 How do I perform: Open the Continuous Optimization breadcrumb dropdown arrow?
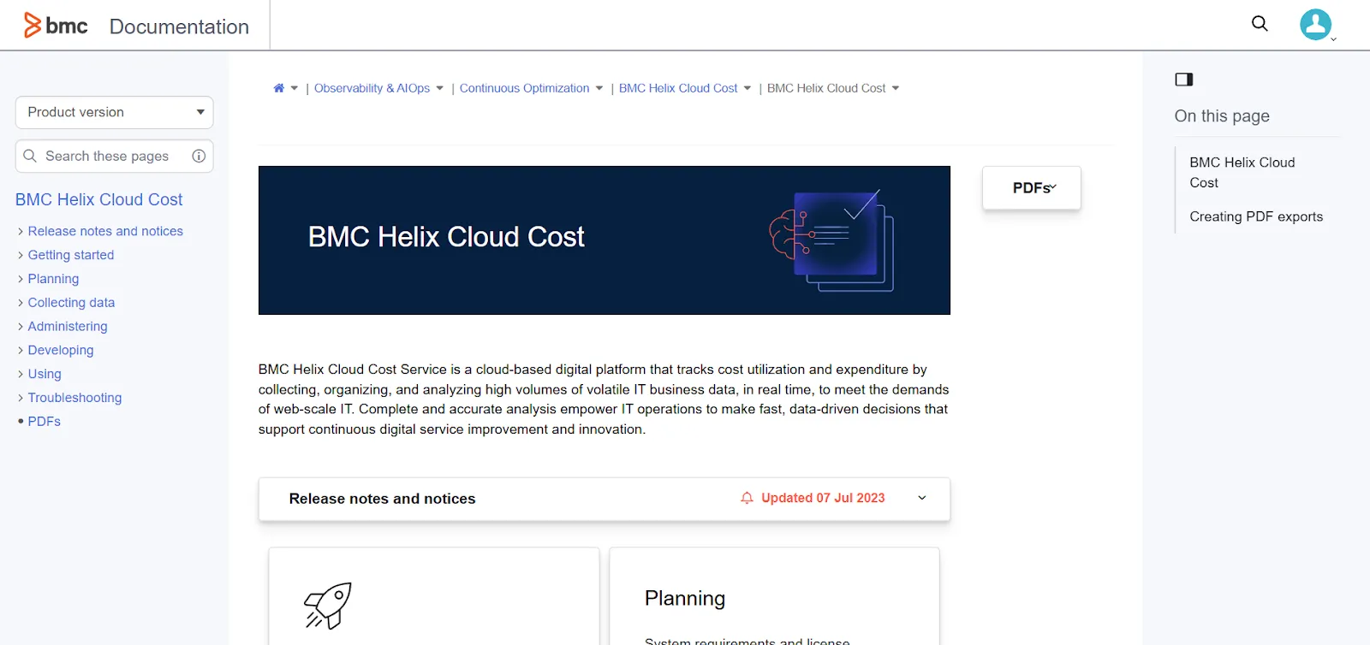pos(599,88)
